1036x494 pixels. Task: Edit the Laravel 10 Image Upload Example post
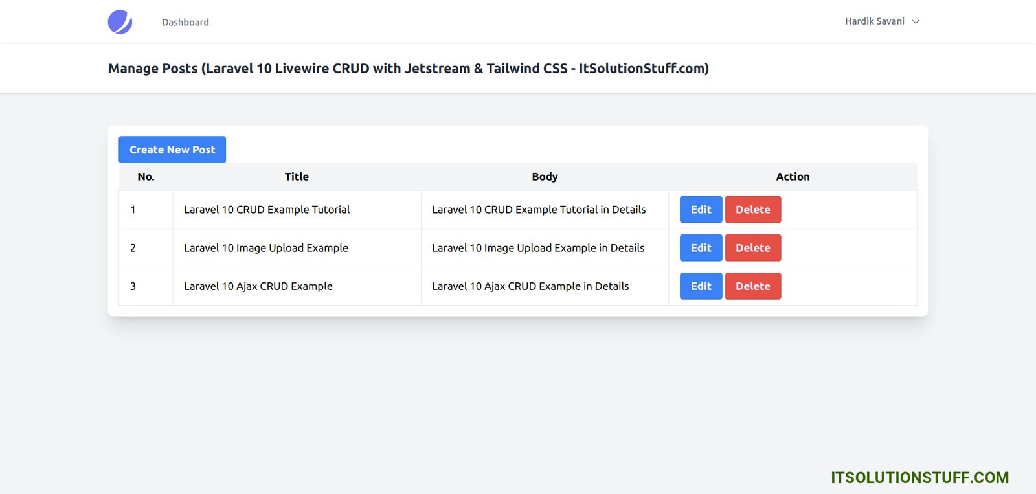[x=701, y=248]
